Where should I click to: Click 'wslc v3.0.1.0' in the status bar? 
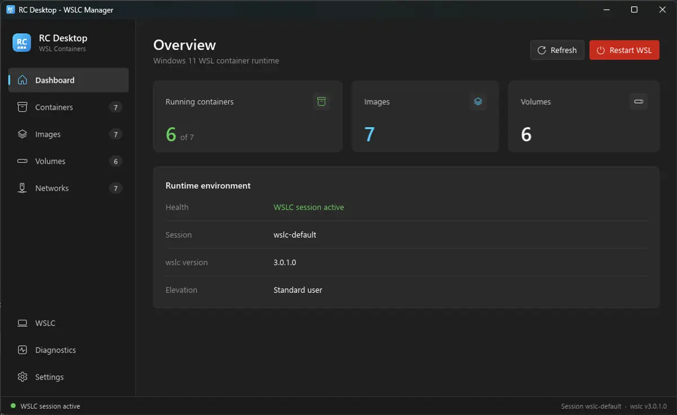(x=648, y=406)
